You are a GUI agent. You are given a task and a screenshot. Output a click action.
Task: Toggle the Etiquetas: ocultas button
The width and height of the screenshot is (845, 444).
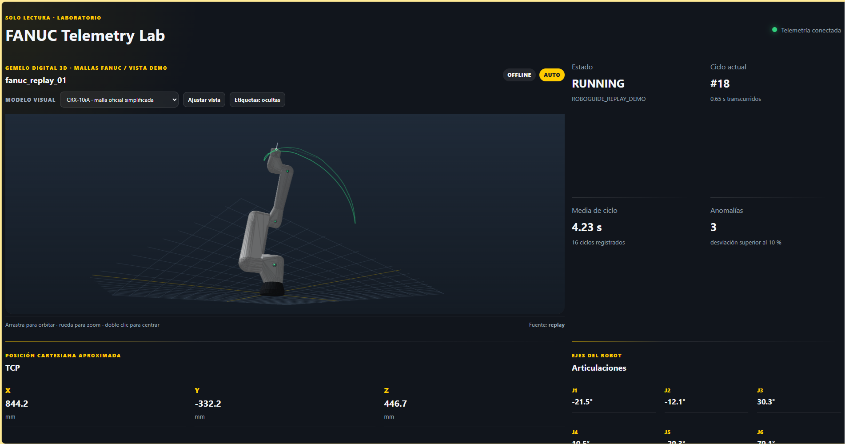point(257,100)
